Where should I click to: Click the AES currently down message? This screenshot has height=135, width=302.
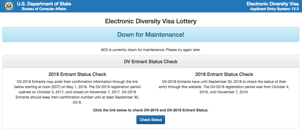[x=151, y=50]
